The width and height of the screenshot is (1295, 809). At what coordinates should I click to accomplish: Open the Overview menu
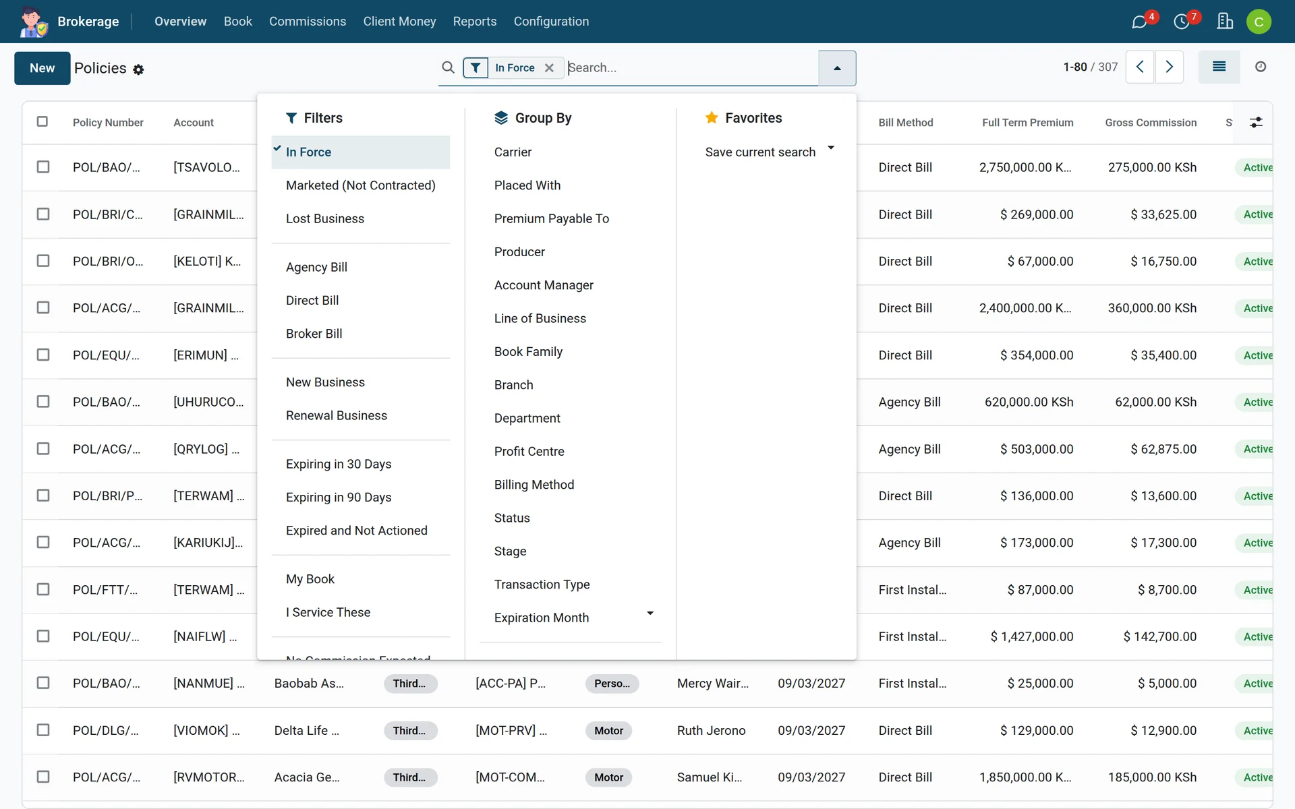[x=180, y=22]
